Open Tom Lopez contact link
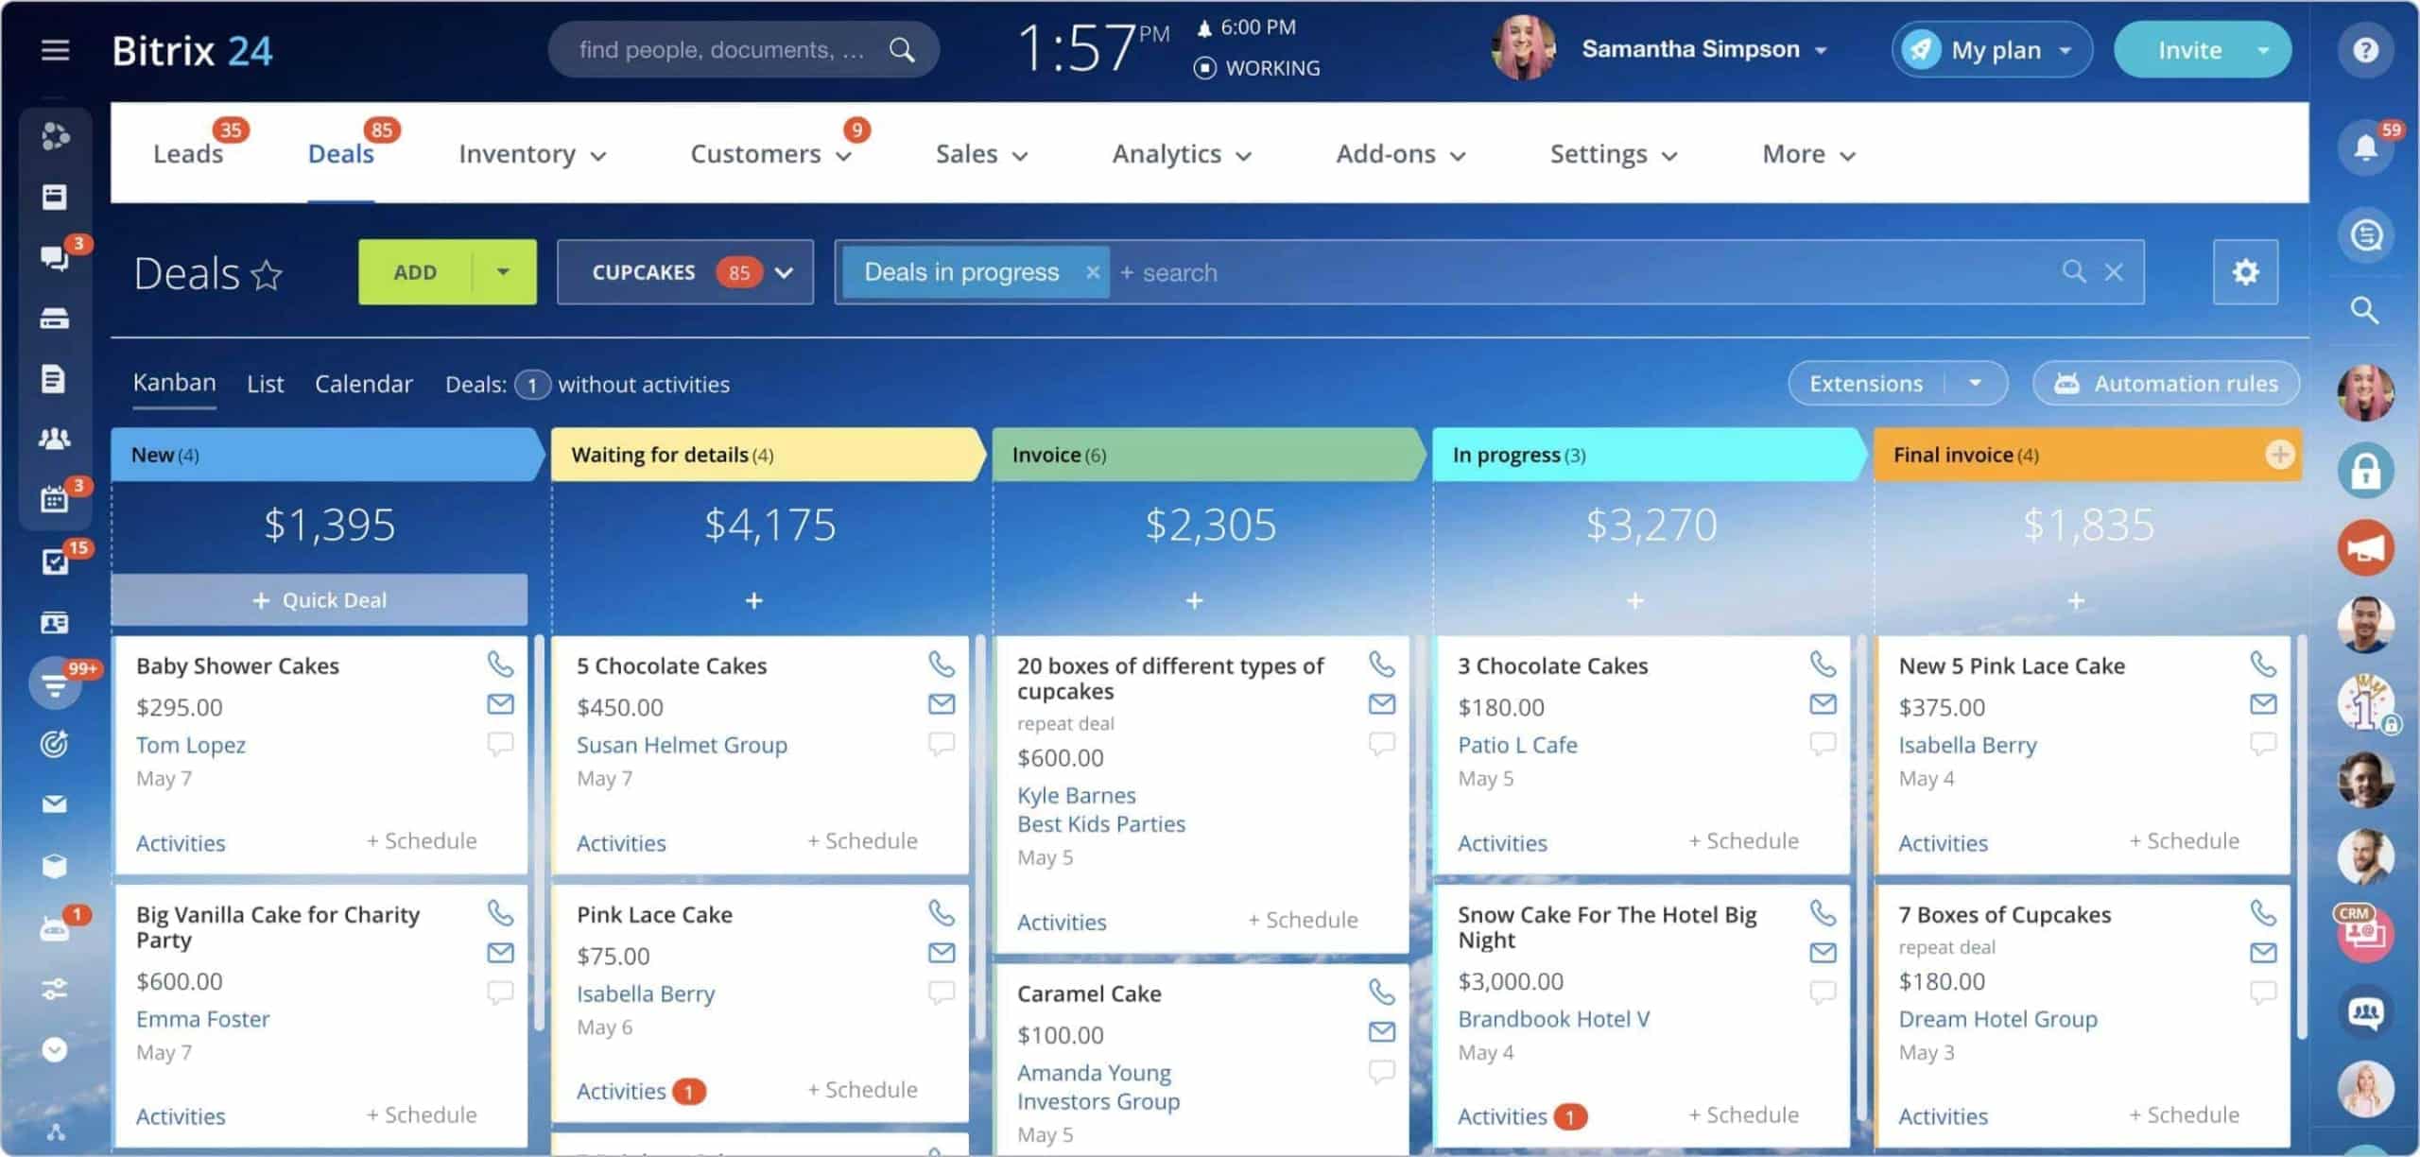 click(x=191, y=745)
